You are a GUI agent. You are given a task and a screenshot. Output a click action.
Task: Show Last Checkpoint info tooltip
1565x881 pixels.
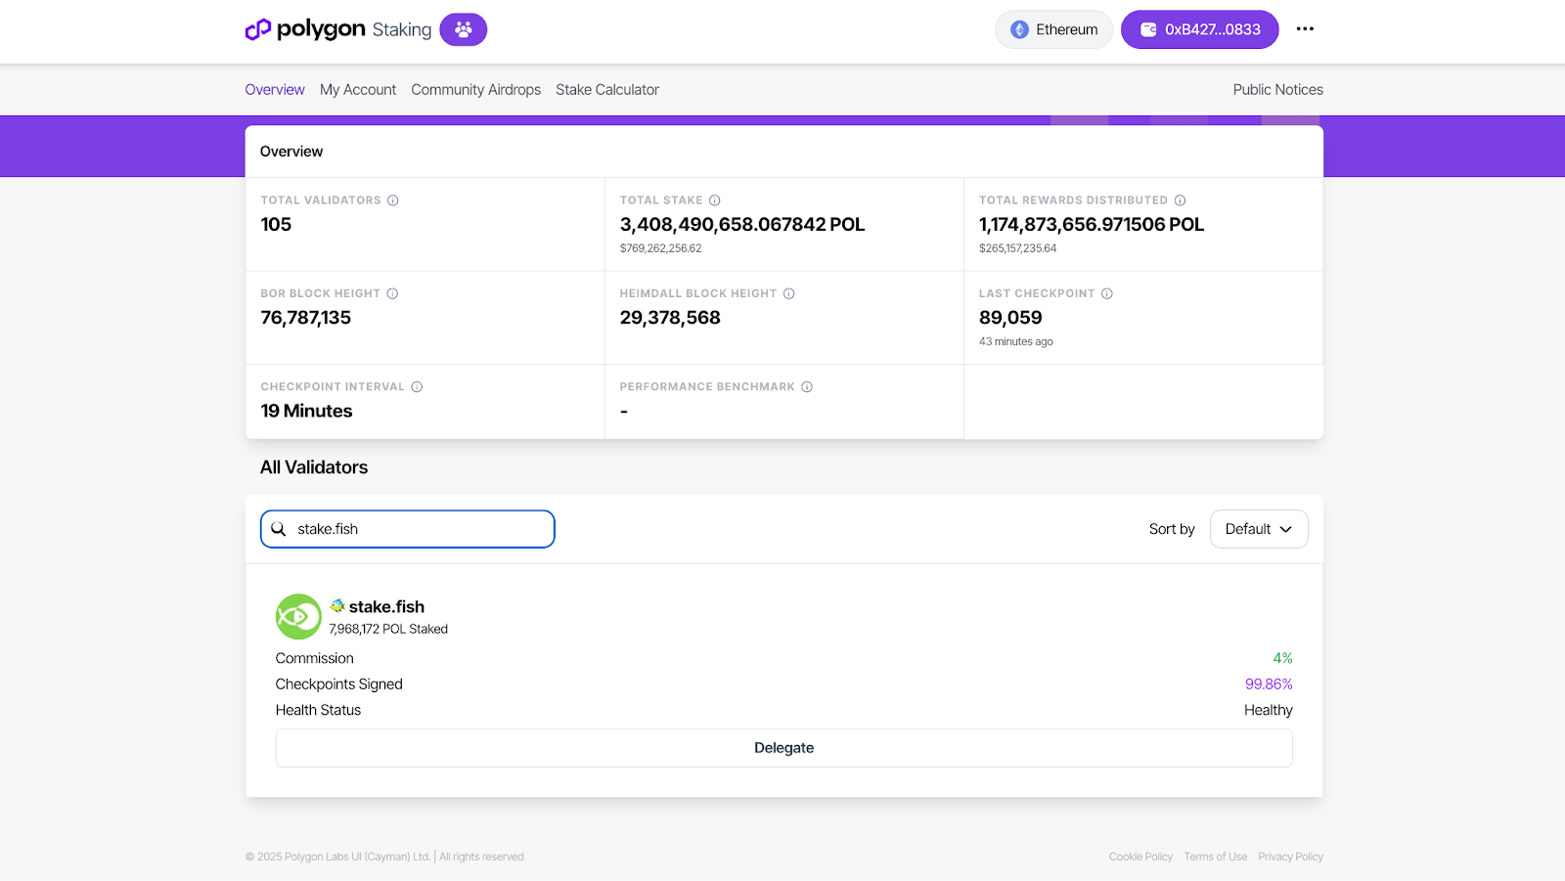1107,293
